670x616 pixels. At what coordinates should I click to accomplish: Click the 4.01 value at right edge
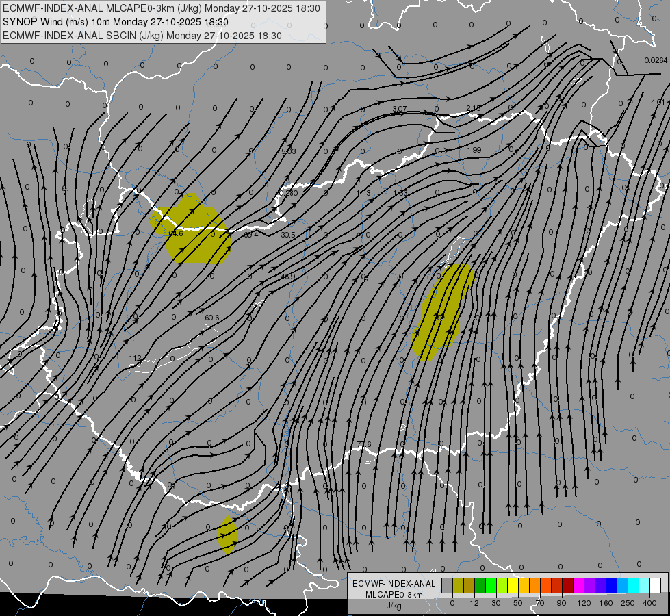click(658, 102)
